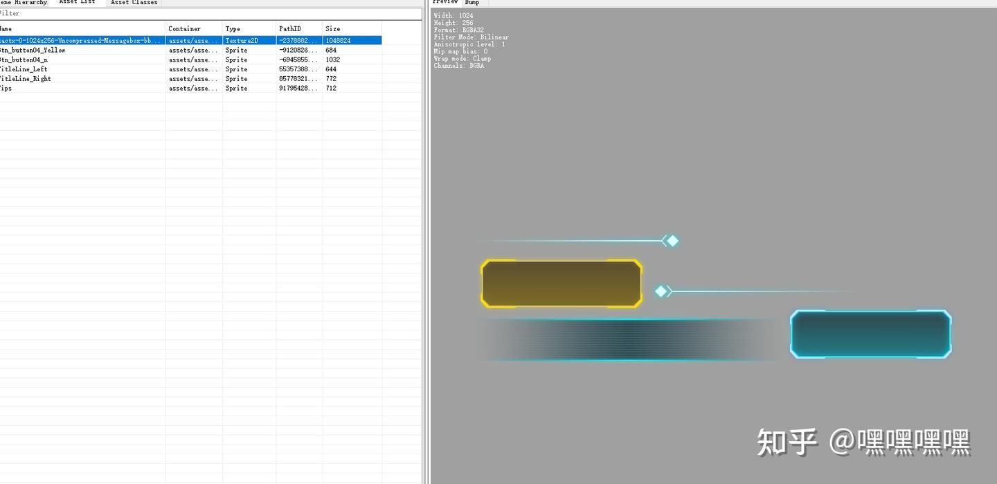This screenshot has width=997, height=484.
Task: Sort assets by the Type column
Action: (239, 28)
